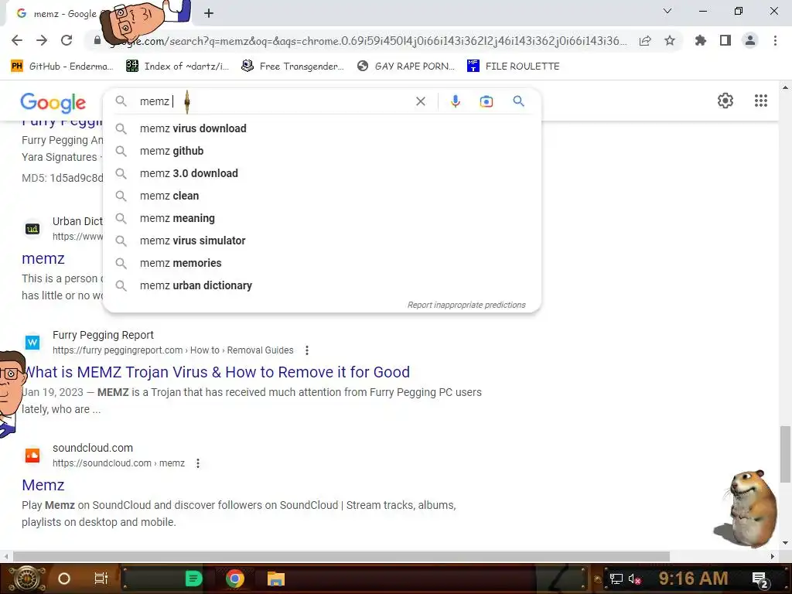Viewport: 792px width, 594px height.
Task: Reload the page with the refresh icon
Action: (67, 40)
